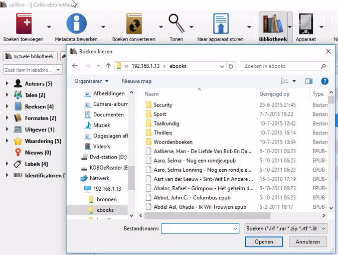Viewport: 338px width, 255px height.
Task: Click the Zoek item in labelbrowser field
Action: click(29, 70)
